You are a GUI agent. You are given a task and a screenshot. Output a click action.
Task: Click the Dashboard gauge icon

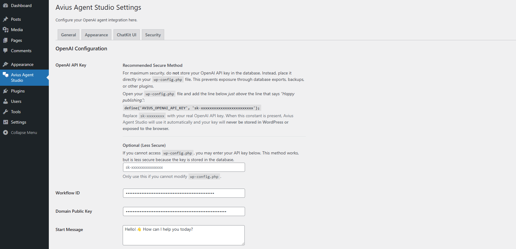(x=5, y=5)
